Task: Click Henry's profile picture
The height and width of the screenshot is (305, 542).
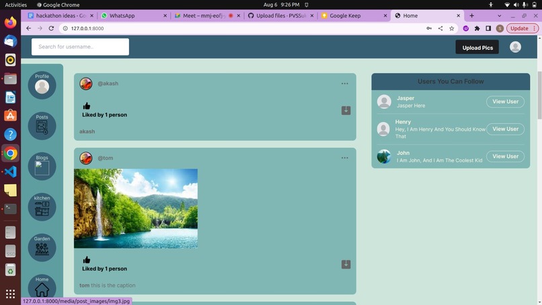Action: pyautogui.click(x=383, y=129)
